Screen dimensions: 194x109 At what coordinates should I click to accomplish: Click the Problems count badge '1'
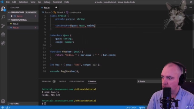[x=54, y=81]
